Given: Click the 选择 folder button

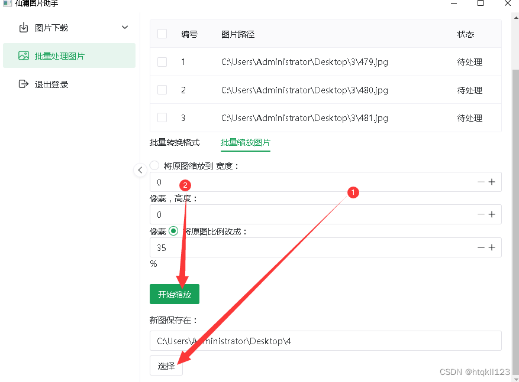Looking at the screenshot, I should (166, 365).
